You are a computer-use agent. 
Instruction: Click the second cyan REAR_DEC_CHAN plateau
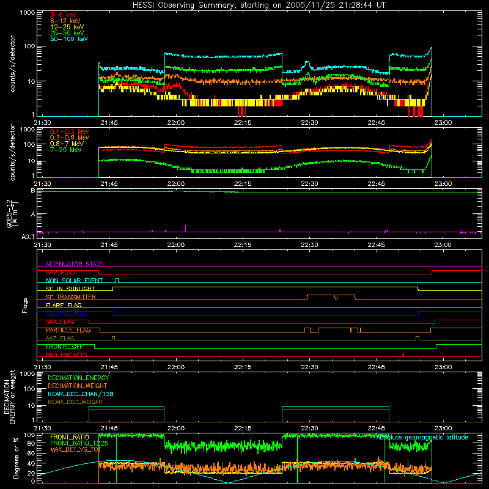[335, 407]
